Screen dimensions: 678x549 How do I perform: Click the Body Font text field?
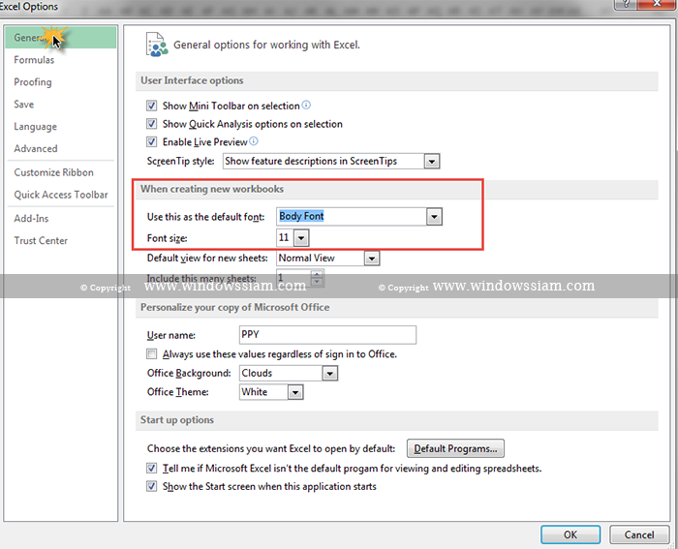pos(351,216)
